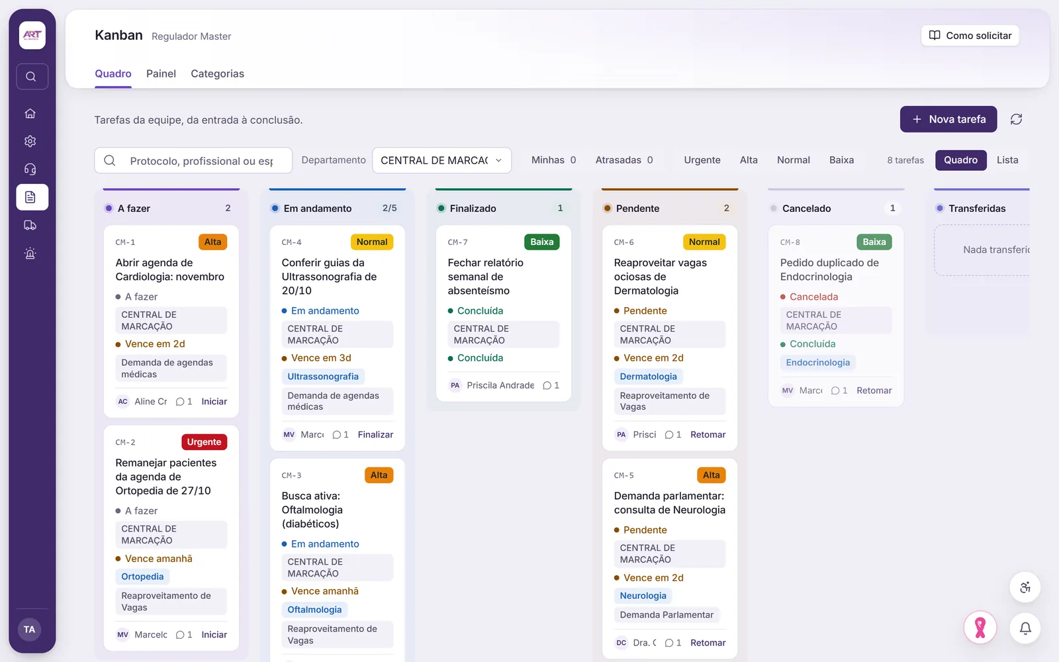Toggle the Normal priority filter
The width and height of the screenshot is (1059, 662).
pos(793,160)
